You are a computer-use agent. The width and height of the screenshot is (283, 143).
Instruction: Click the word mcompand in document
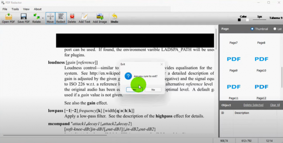pyautogui.click(x=59, y=124)
